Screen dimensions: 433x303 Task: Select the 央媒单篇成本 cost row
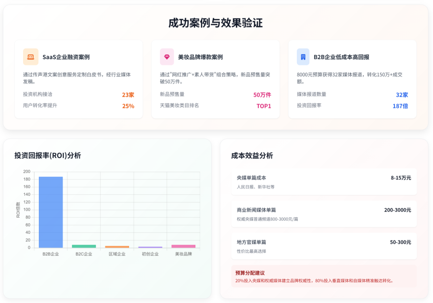(x=324, y=182)
